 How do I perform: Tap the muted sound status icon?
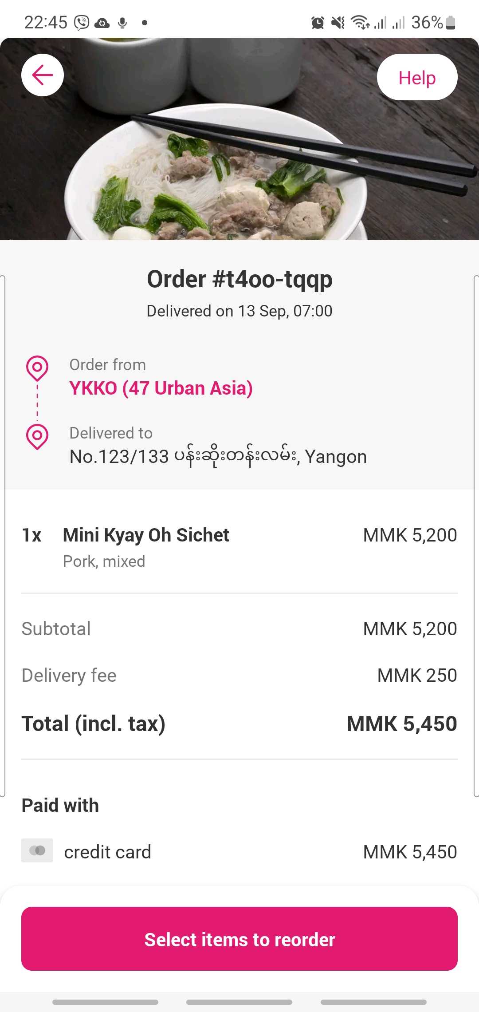[x=338, y=22]
